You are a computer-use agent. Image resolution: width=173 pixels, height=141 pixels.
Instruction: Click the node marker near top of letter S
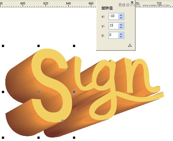tap(68, 69)
